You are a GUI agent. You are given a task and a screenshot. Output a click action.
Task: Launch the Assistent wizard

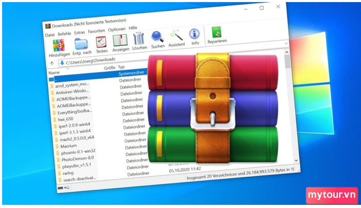coord(176,38)
